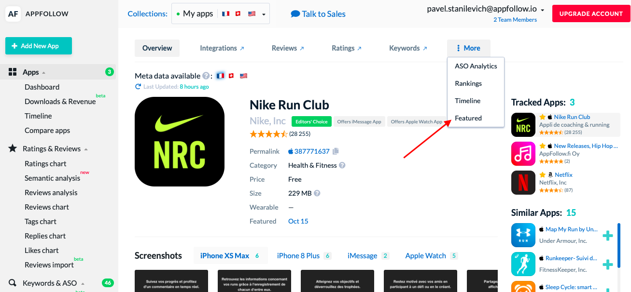Click the 46 badge on Keywords & ASO
Screen dimensions: 631x292
pyautogui.click(x=108, y=283)
